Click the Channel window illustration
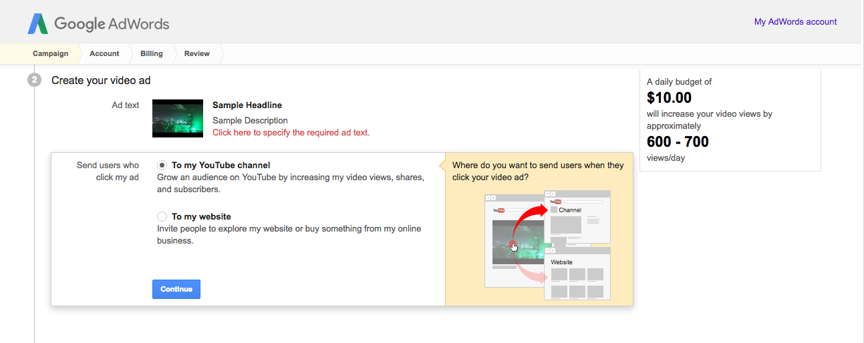This screenshot has height=343, width=864. (x=577, y=217)
